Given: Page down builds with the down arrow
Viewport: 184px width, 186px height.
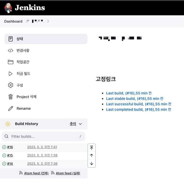Looking at the screenshot, I should [92, 163].
